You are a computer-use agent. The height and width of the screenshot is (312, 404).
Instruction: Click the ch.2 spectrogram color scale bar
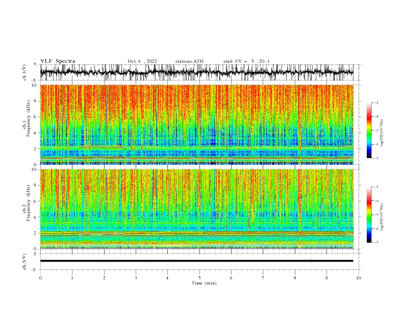369,215
